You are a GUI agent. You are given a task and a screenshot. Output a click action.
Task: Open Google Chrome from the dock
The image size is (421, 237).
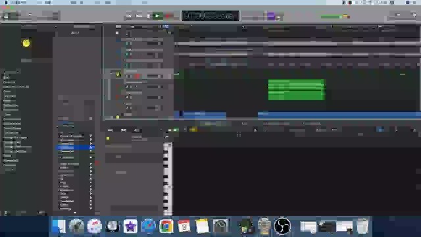(166, 226)
